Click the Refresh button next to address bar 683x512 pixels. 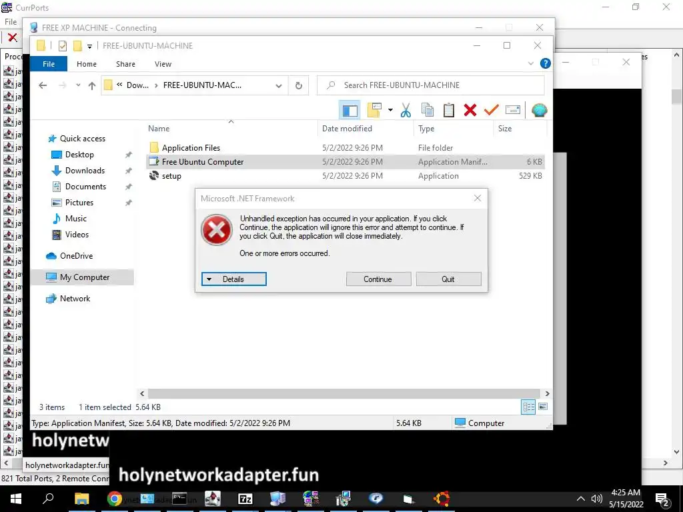[298, 85]
